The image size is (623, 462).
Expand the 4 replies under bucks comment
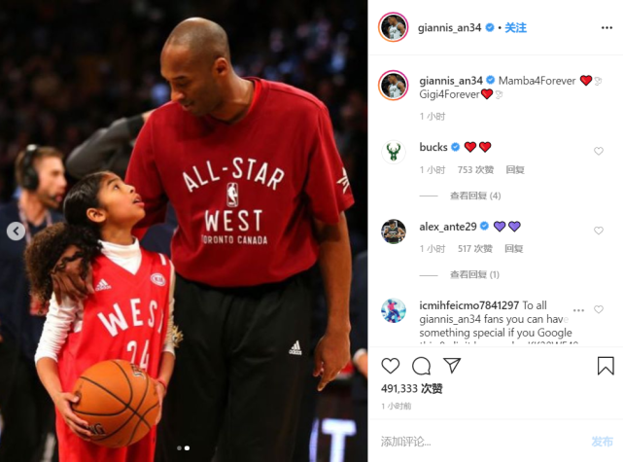click(475, 195)
